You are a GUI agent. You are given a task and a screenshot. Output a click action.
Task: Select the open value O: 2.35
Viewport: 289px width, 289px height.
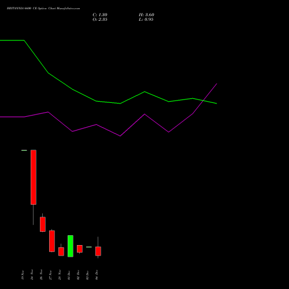pos(100,20)
